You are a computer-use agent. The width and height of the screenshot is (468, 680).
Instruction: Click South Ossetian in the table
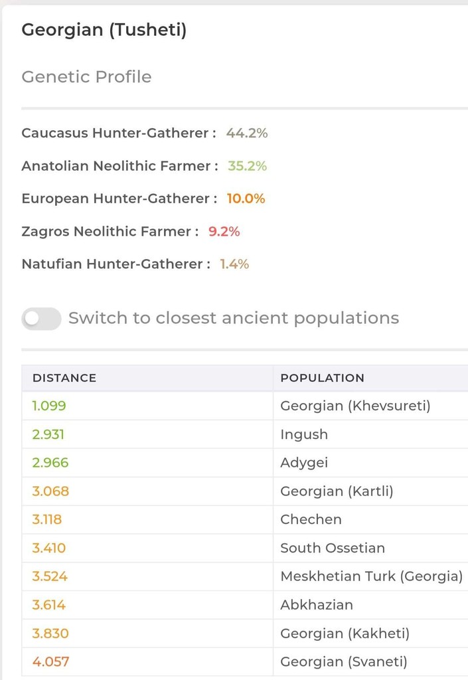pos(332,549)
